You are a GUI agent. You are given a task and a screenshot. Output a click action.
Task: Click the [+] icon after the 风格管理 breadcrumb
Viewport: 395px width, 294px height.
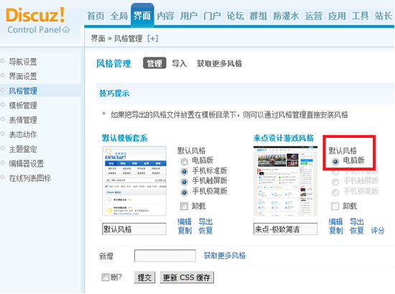tap(153, 38)
